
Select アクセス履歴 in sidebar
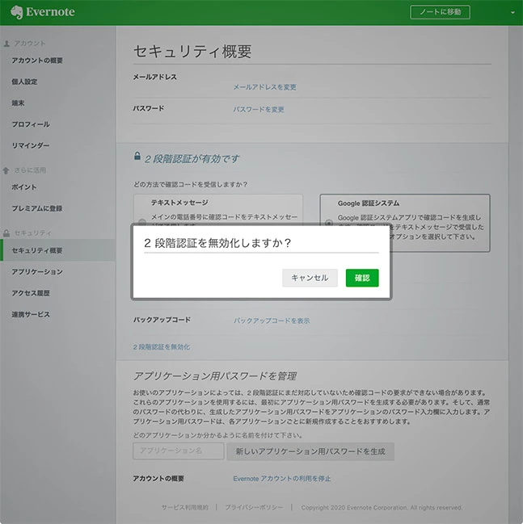[31, 293]
